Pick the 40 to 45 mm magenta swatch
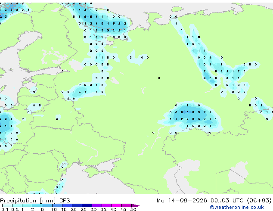This screenshot has width=273, height=211. click(117, 205)
